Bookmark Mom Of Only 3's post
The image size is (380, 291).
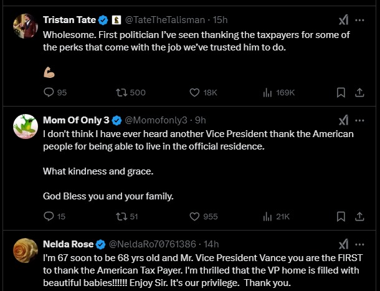pos(341,216)
